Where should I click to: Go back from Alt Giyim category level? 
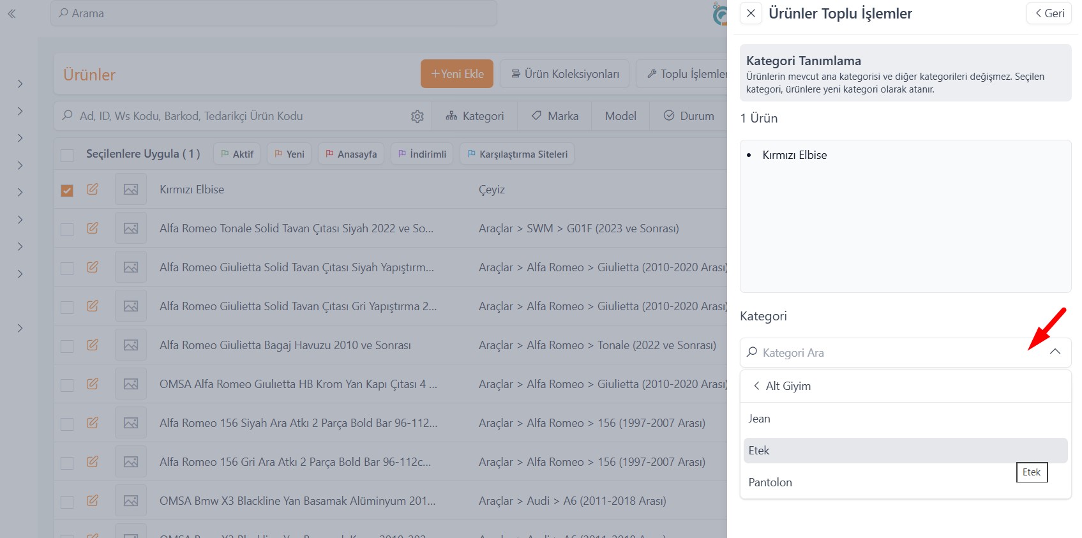click(x=756, y=386)
